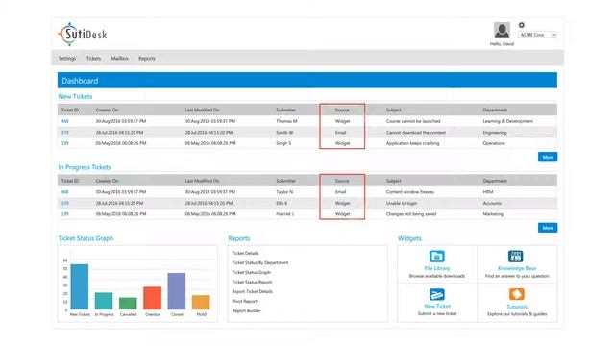
Task: Click the 'Hello, David' greeting text
Action: (502, 44)
